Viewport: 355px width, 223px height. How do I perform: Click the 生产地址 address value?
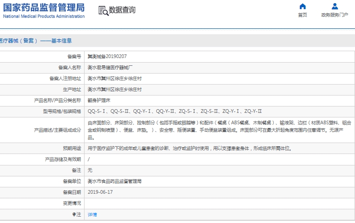(115, 90)
